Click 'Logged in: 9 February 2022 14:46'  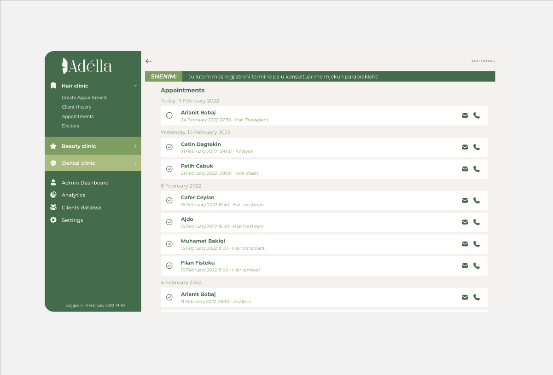pyautogui.click(x=95, y=306)
